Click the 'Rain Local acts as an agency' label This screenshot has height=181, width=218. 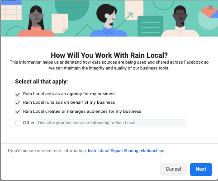[69, 94]
